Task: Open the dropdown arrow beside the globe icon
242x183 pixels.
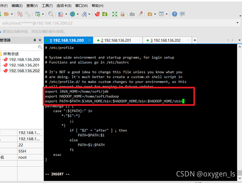Action: pyautogui.click(x=78, y=14)
